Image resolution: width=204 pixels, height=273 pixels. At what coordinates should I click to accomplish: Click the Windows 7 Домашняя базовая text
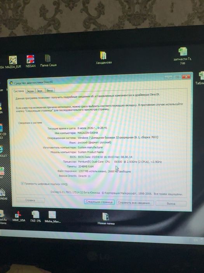tap(118, 137)
